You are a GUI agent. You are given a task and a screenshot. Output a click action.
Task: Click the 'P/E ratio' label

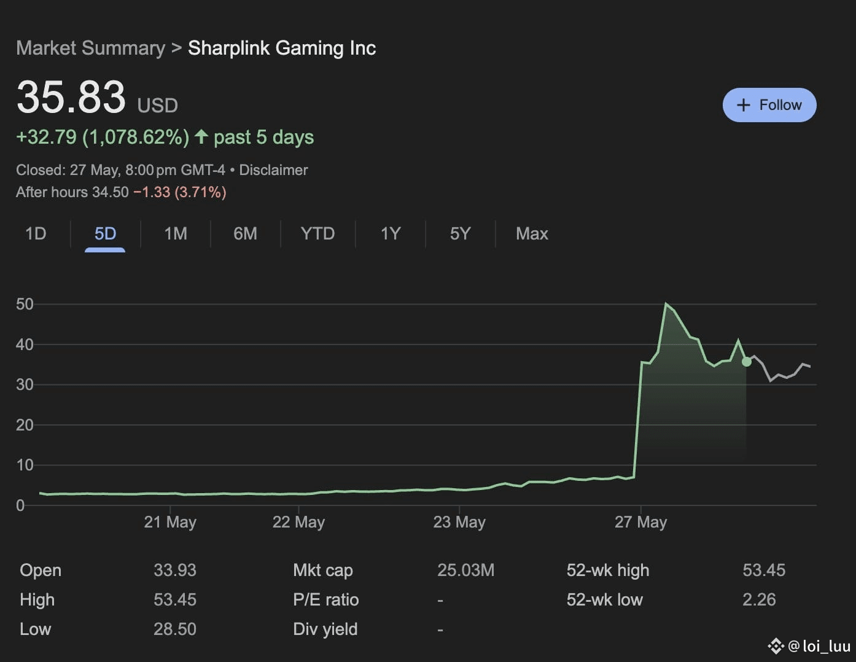326,599
